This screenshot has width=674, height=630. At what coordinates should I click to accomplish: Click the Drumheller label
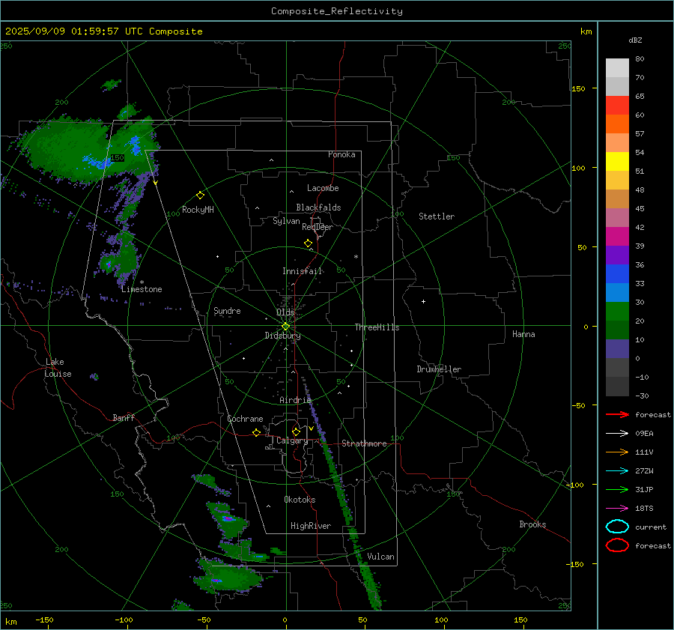click(439, 369)
